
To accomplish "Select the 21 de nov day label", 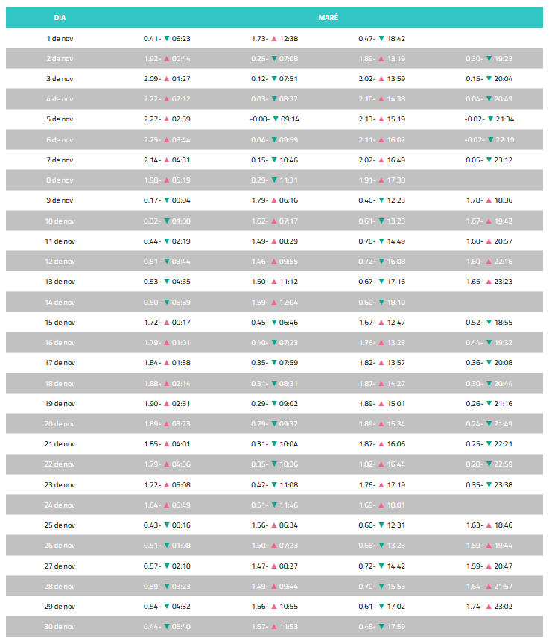I will point(60,444).
